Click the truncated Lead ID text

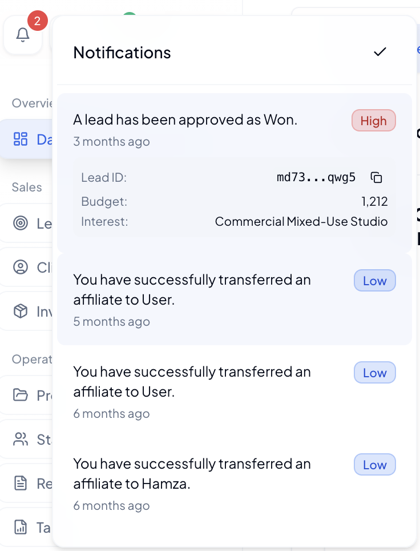coord(316,177)
